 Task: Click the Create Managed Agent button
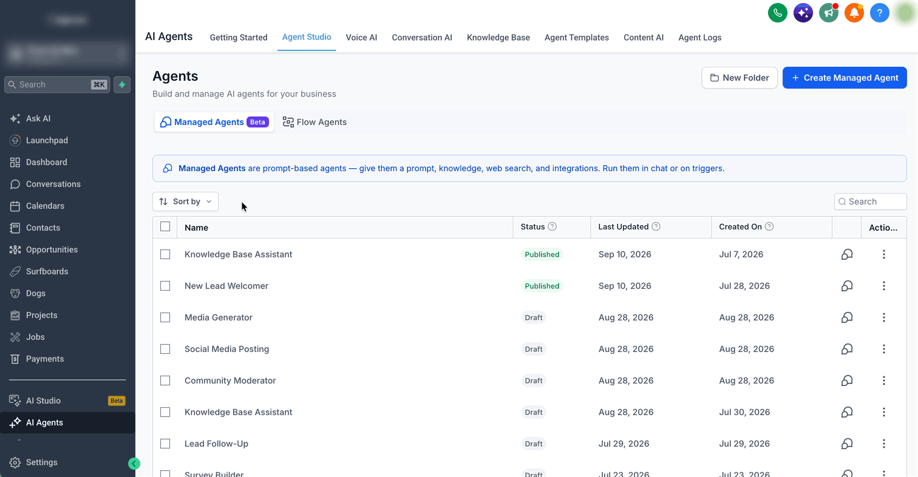coord(845,78)
